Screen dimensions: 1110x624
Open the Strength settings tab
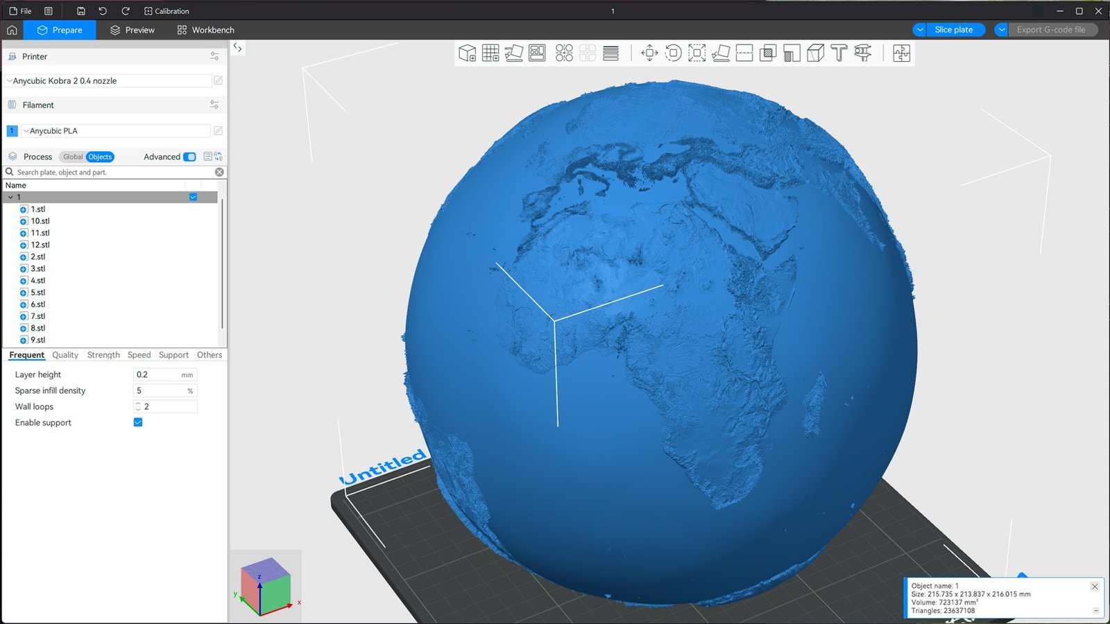click(x=103, y=355)
